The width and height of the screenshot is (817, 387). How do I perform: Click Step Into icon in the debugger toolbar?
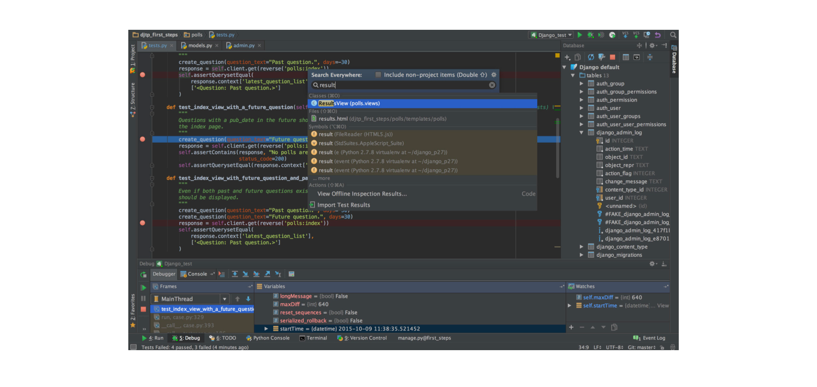(246, 274)
